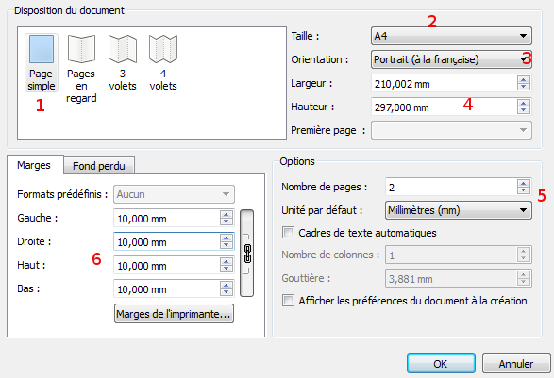Switch to the Fond perdu tab
This screenshot has width=554, height=378.
click(99, 166)
